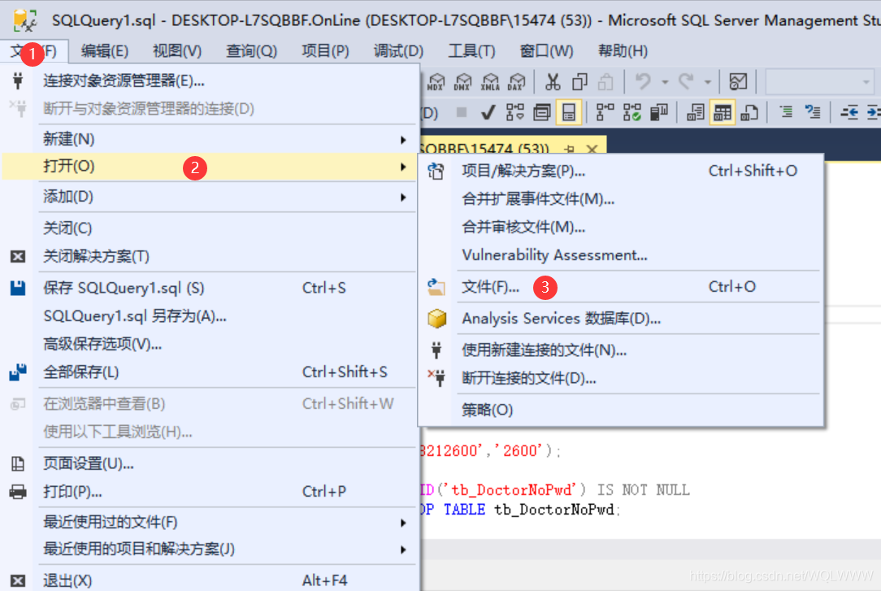
Task: Open the 工具(T) menu
Action: coord(471,51)
